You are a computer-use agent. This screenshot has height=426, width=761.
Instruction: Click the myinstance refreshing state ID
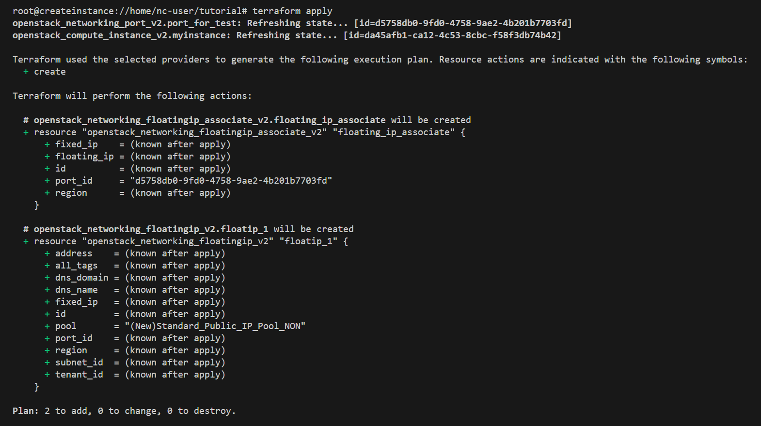[452, 35]
